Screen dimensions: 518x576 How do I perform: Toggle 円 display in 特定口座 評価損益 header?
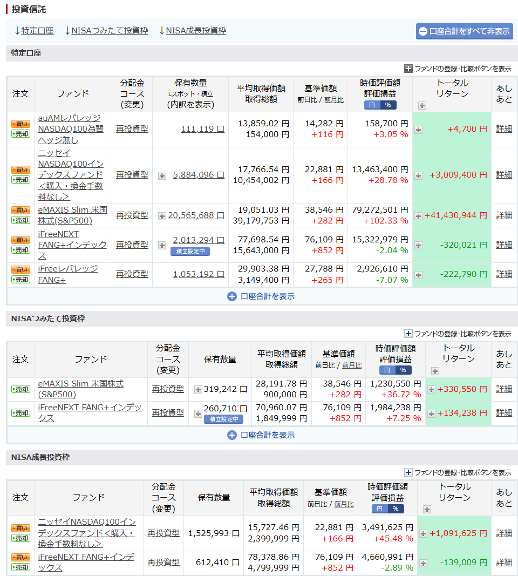pyautogui.click(x=372, y=105)
